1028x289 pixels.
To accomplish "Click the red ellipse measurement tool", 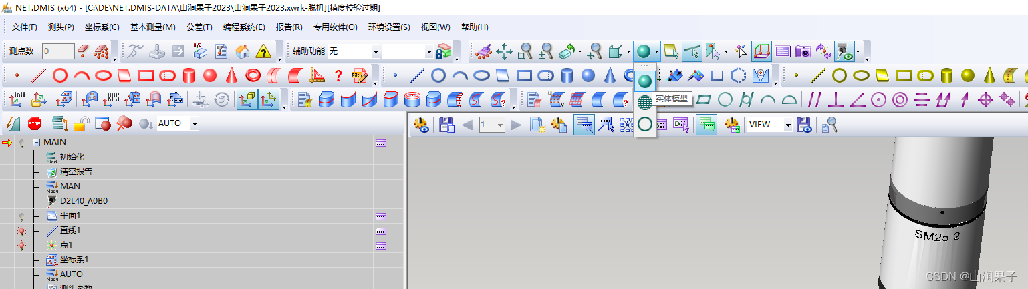I will tap(103, 75).
